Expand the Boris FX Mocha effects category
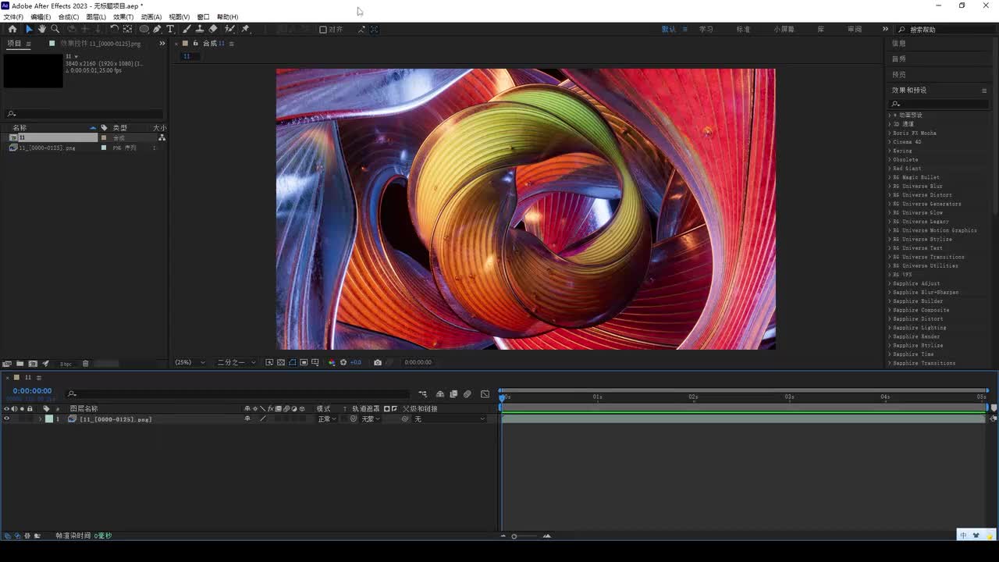The image size is (999, 562). pyautogui.click(x=890, y=133)
